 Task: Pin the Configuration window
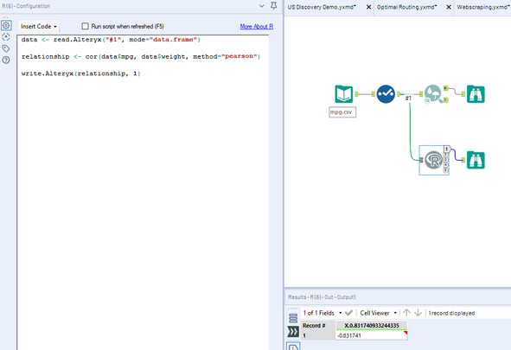click(274, 6)
